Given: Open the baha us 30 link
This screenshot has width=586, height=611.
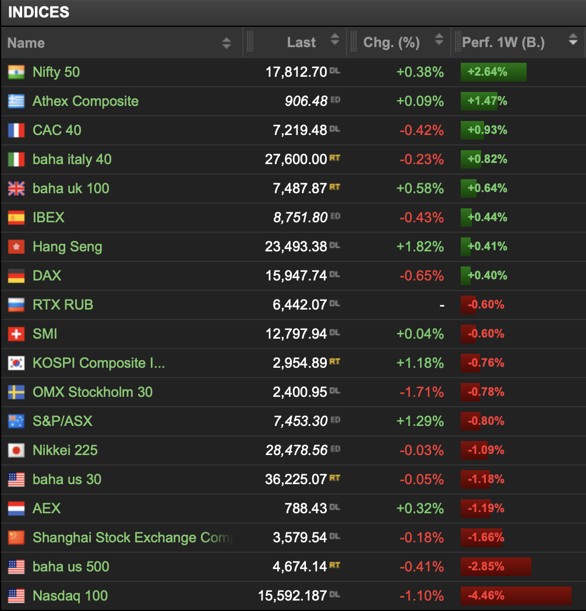Looking at the screenshot, I should [67, 479].
